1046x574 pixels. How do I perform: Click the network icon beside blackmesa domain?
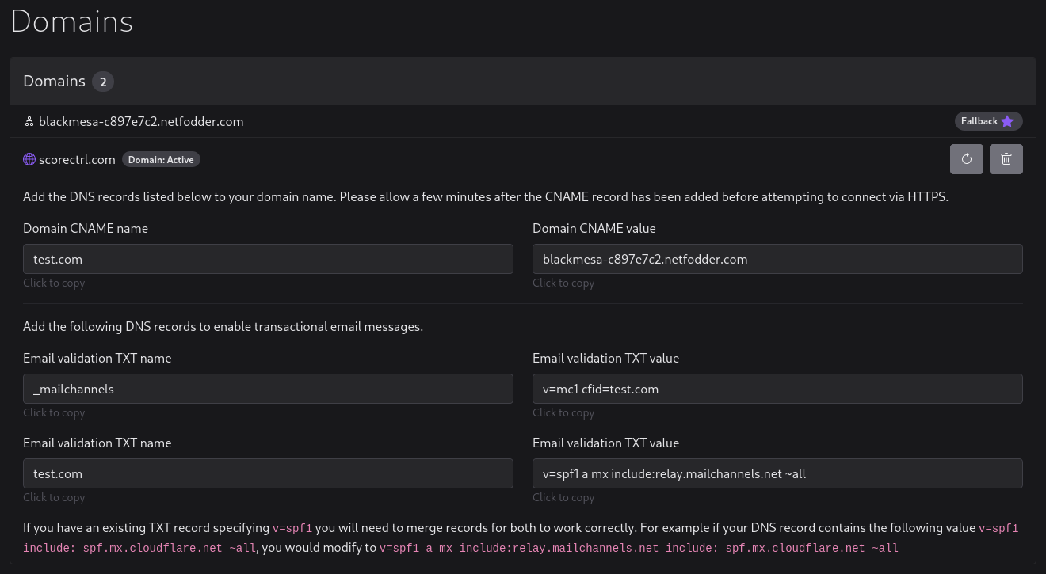pyautogui.click(x=29, y=121)
